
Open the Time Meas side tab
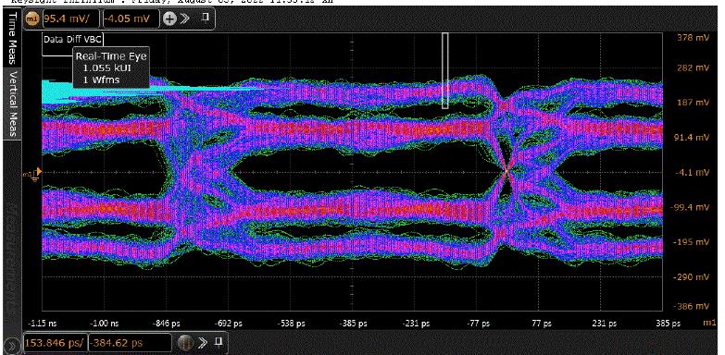pyautogui.click(x=12, y=38)
